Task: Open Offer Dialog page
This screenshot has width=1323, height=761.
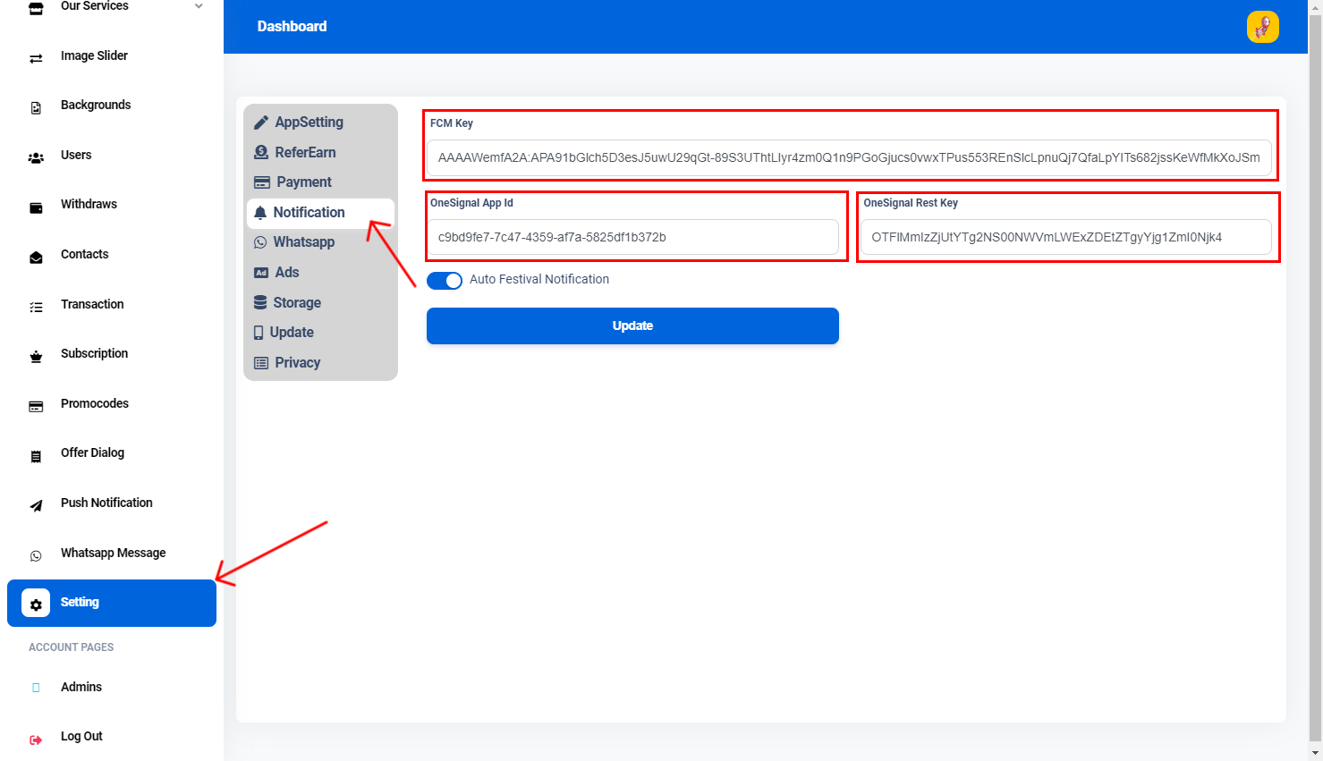Action: (92, 452)
